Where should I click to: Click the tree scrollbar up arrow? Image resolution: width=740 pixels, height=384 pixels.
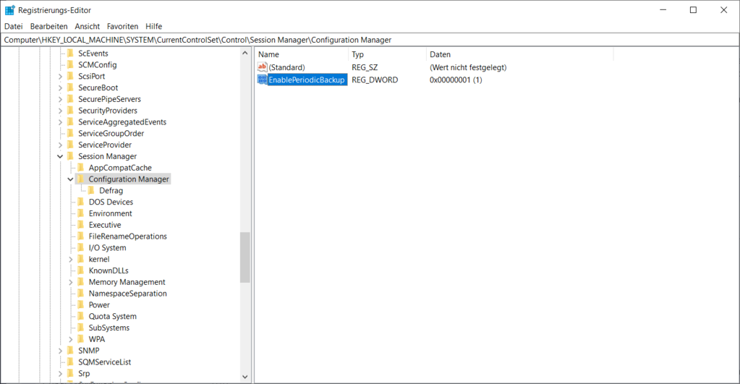pos(244,53)
